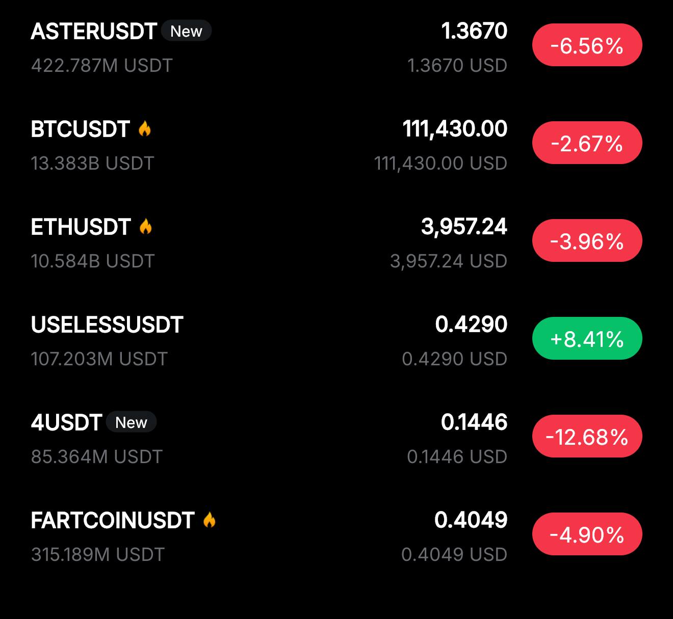Toggle the -2.67% change badge for BTCUSDT
The width and height of the screenshot is (673, 619).
(587, 144)
